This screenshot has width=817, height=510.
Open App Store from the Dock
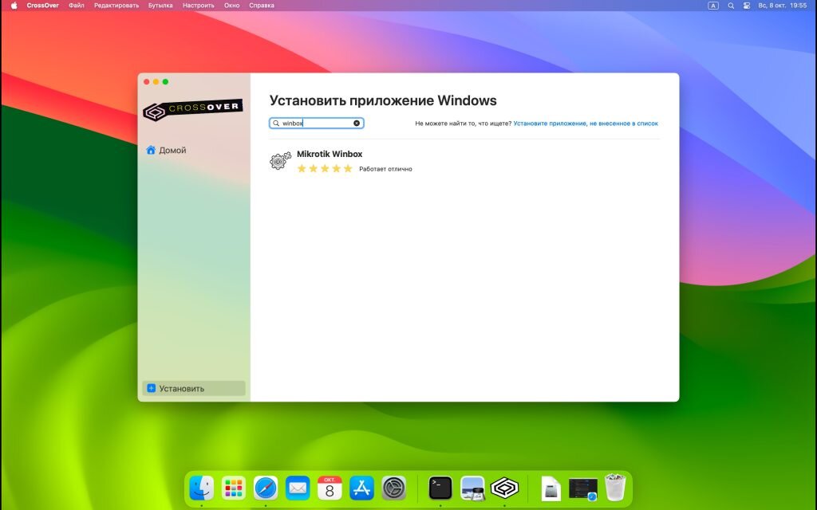click(361, 488)
